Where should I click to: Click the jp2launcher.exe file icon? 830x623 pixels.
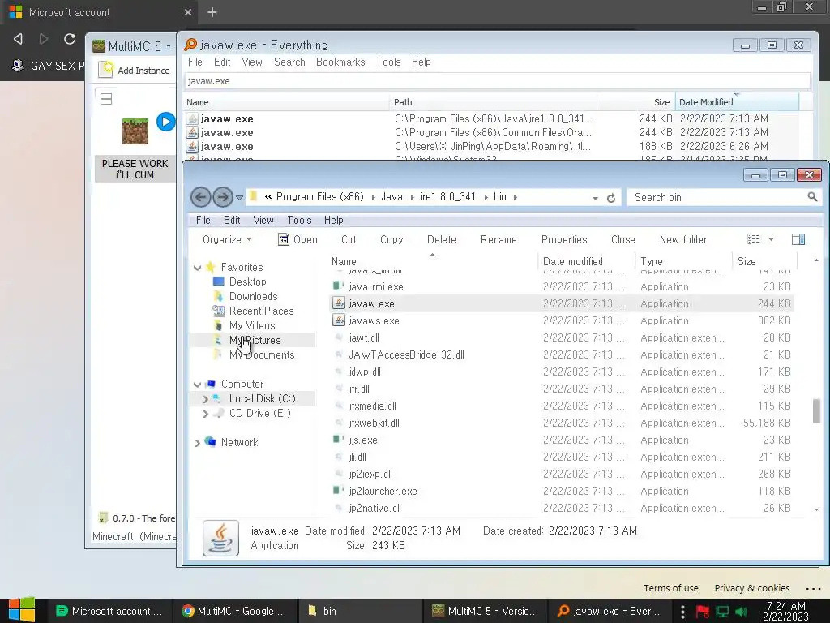(x=338, y=491)
